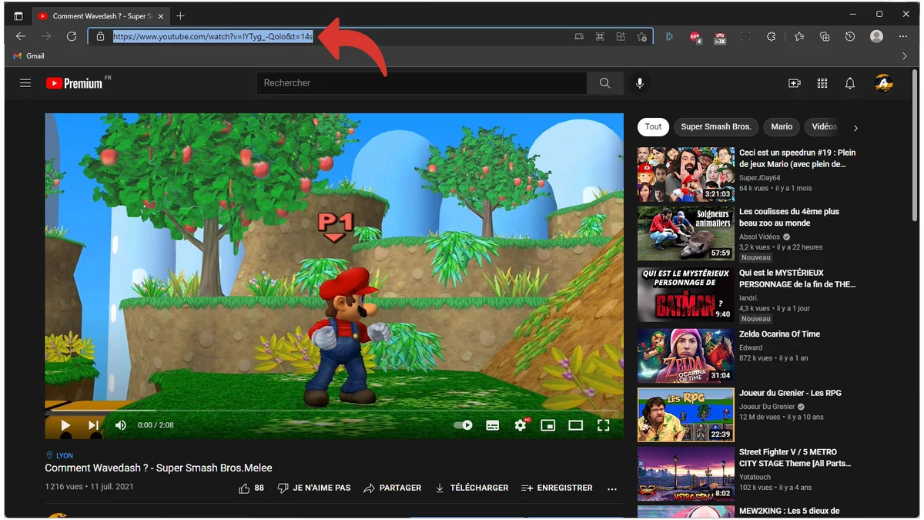Select the Tout filter chip

click(653, 127)
